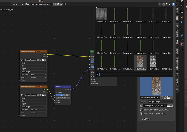Switch to the Arrange sidebar tab

coord(177,51)
